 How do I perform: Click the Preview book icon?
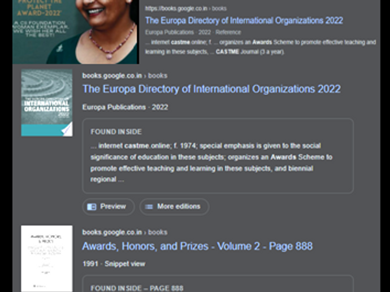pyautogui.click(x=92, y=207)
